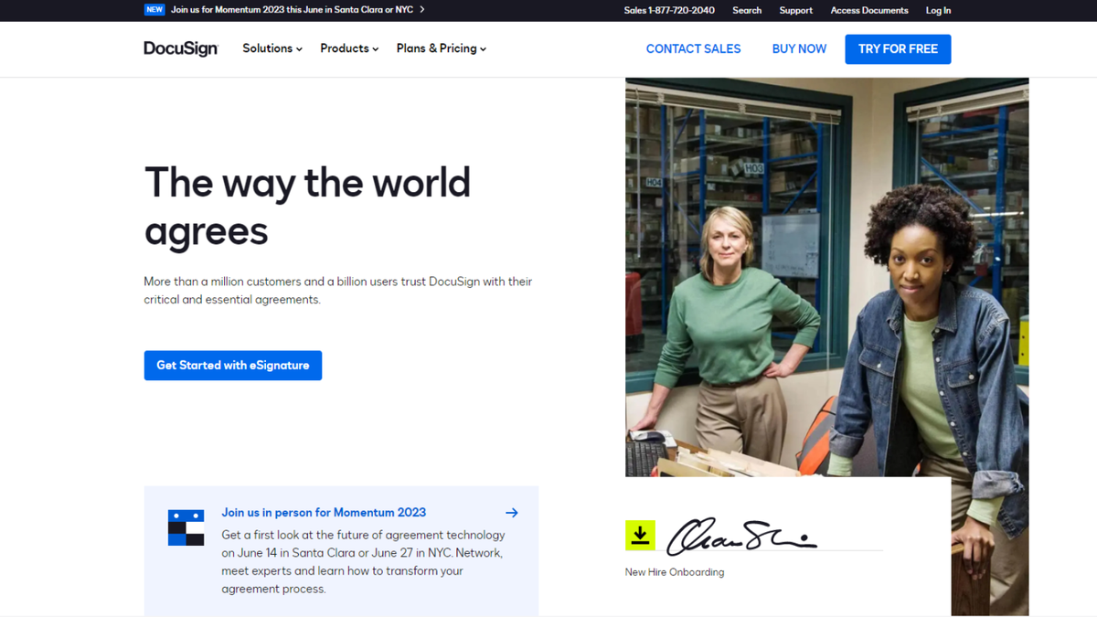Click the TRY FOR FREE button

coord(898,48)
